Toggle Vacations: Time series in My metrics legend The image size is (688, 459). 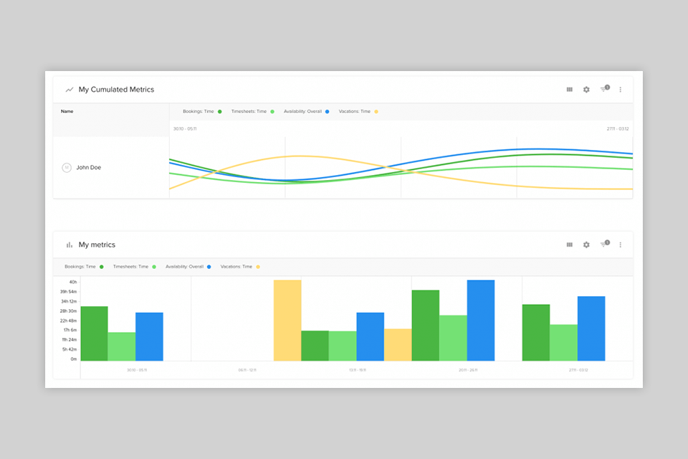click(240, 267)
